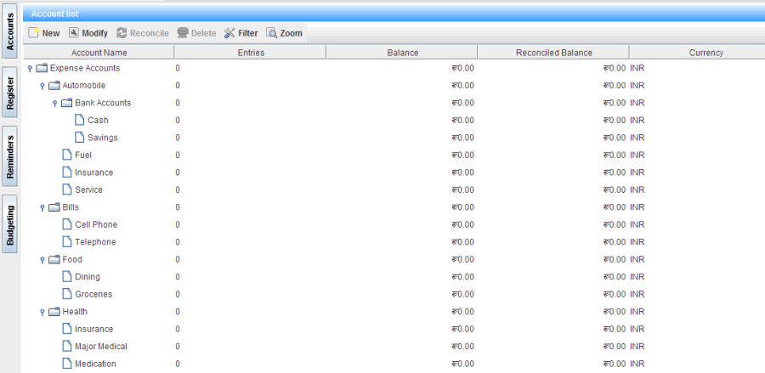Collapse the Expense Accounts tree node
Image resolution: width=765 pixels, height=373 pixels.
30,69
